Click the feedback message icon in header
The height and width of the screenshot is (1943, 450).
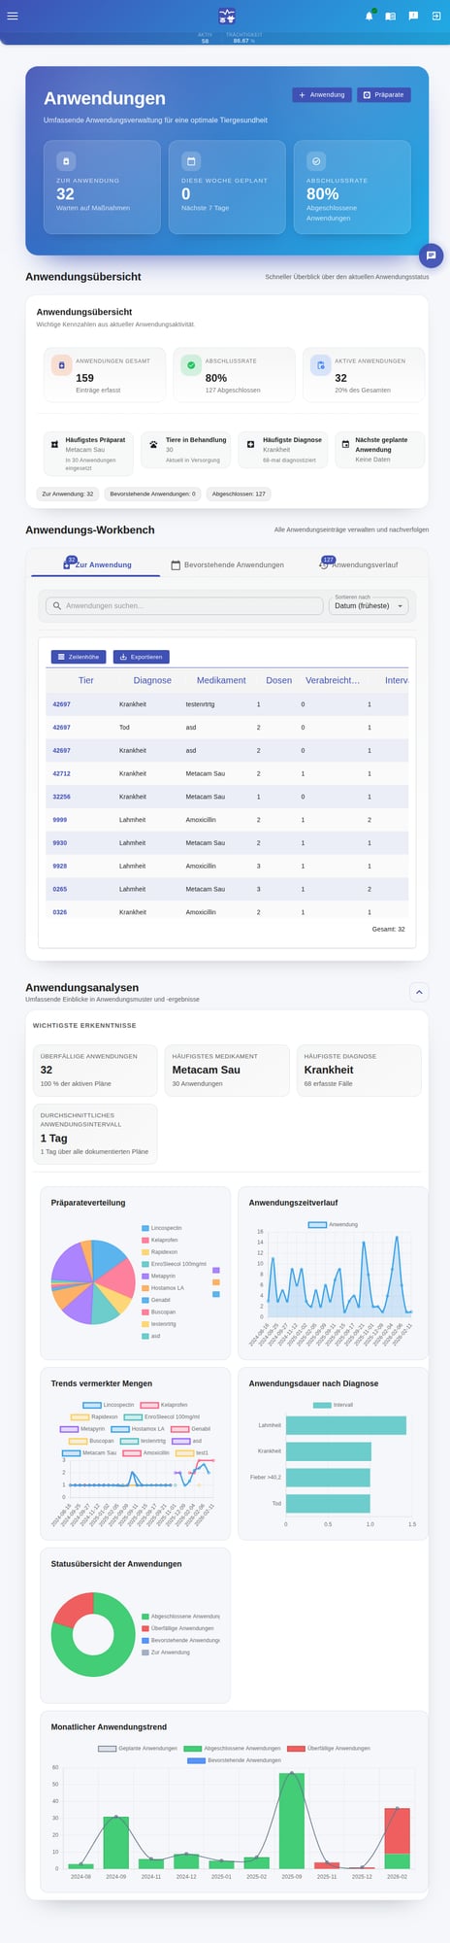click(x=413, y=16)
